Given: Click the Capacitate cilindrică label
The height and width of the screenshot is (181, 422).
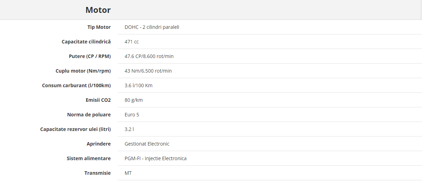Looking at the screenshot, I should pos(86,42).
